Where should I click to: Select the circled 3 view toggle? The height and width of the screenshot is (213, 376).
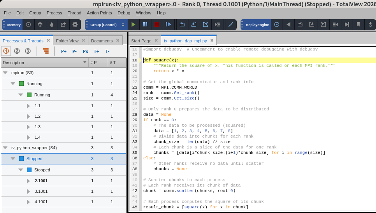(x=28, y=51)
